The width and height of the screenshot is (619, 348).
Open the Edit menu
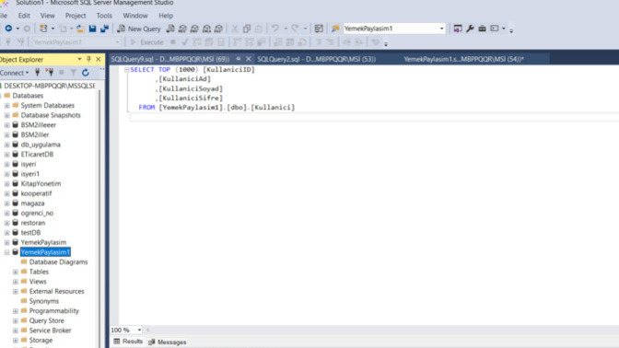pyautogui.click(x=24, y=16)
